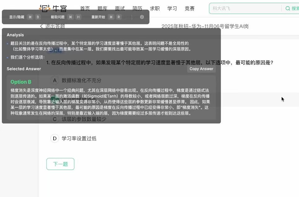The width and height of the screenshot is (299, 197).
Task: Click the Option B answer heading
Action: click(21, 82)
